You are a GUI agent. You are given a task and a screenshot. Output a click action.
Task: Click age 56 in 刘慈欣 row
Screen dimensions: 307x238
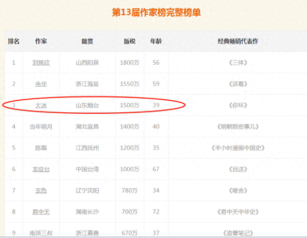[x=156, y=62]
